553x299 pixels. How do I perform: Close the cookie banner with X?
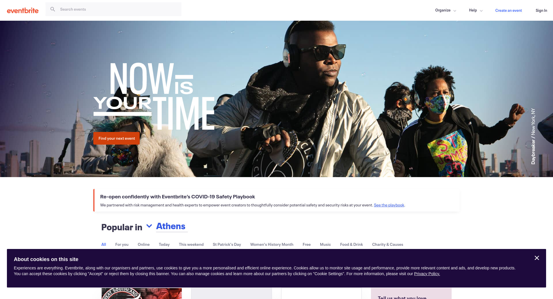pyautogui.click(x=537, y=258)
